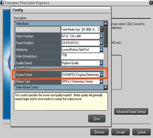The image size is (153, 138).
Task: Click the Canopus ProCoder Express title icon
Action: pyautogui.click(x=2, y=3)
